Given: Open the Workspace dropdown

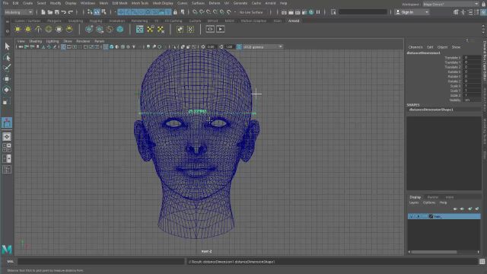Looking at the screenshot, I should coord(450,4).
